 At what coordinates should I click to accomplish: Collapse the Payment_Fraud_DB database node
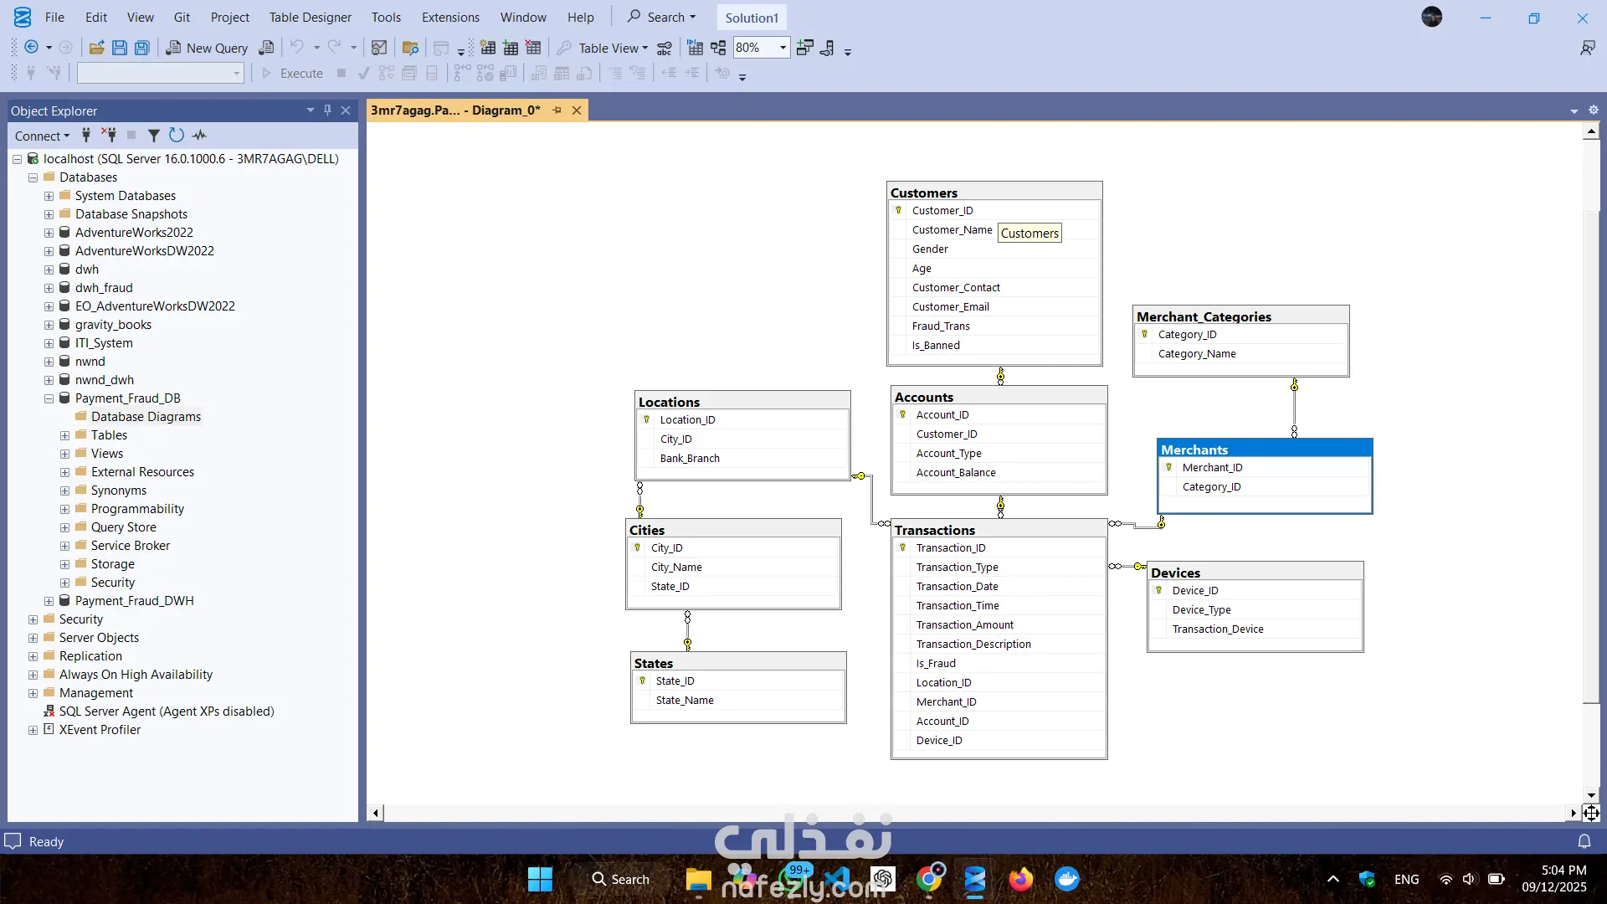(x=49, y=398)
